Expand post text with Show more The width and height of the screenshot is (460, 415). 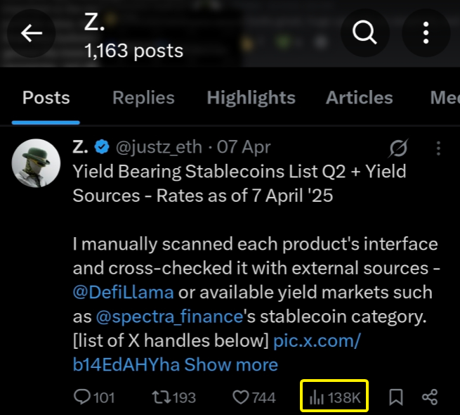point(231,364)
